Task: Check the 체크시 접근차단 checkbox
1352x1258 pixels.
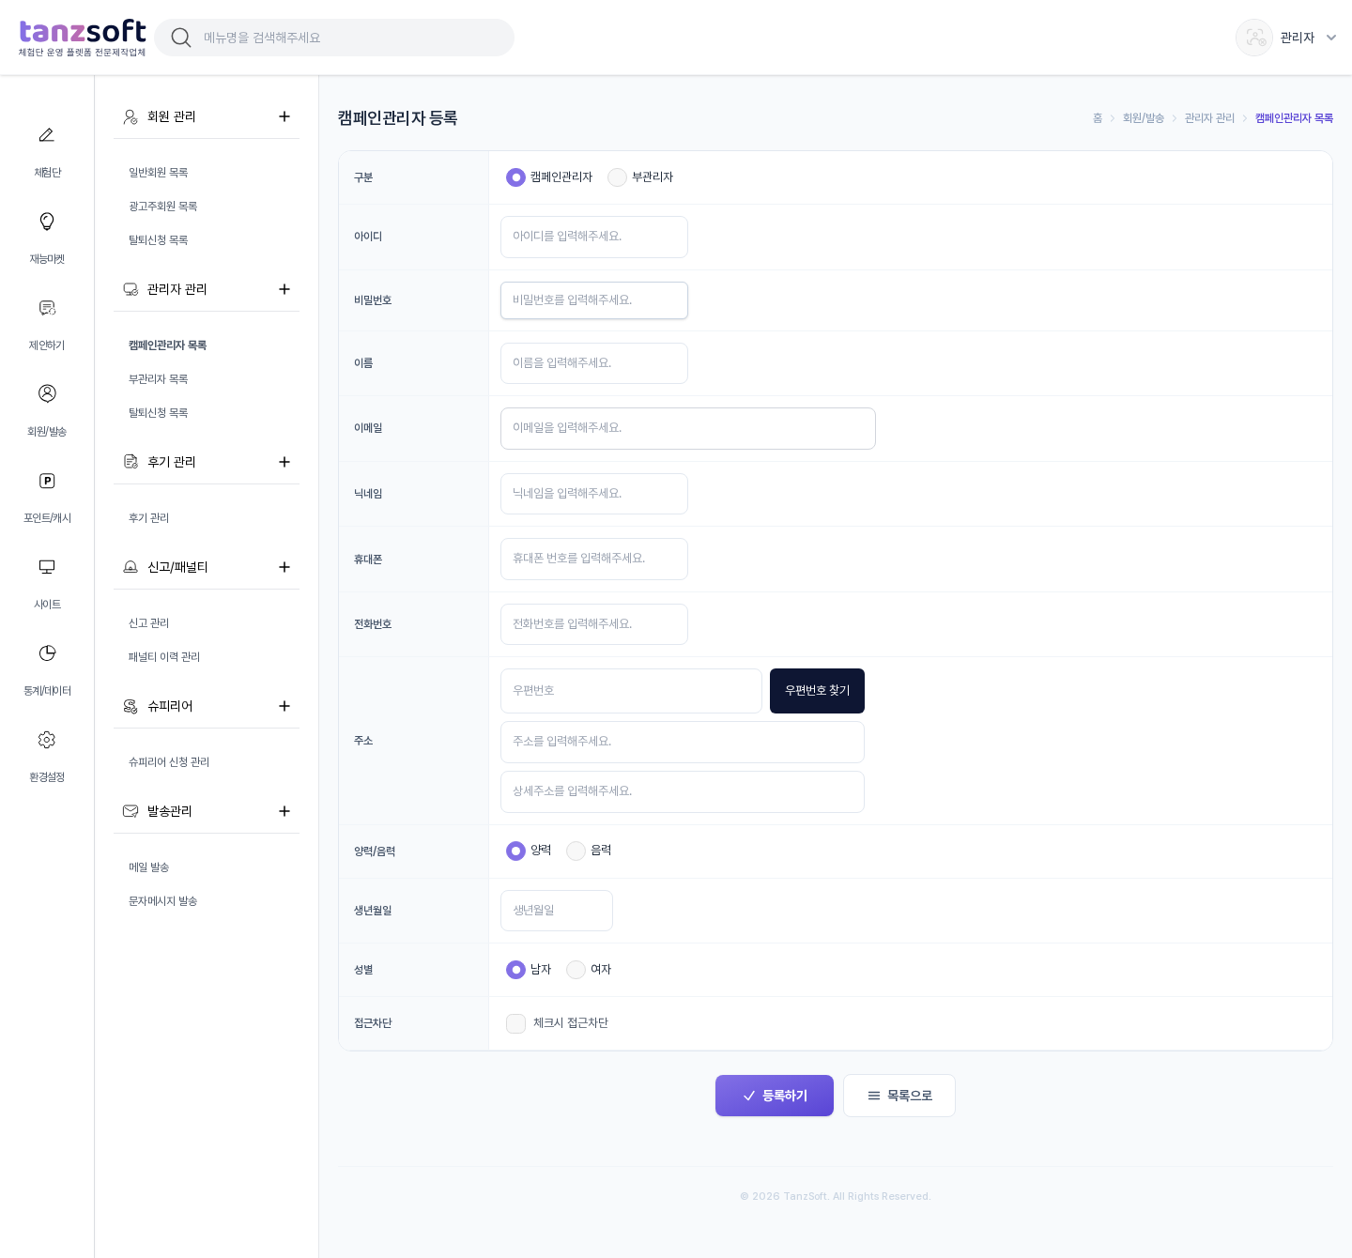Action: (515, 1023)
